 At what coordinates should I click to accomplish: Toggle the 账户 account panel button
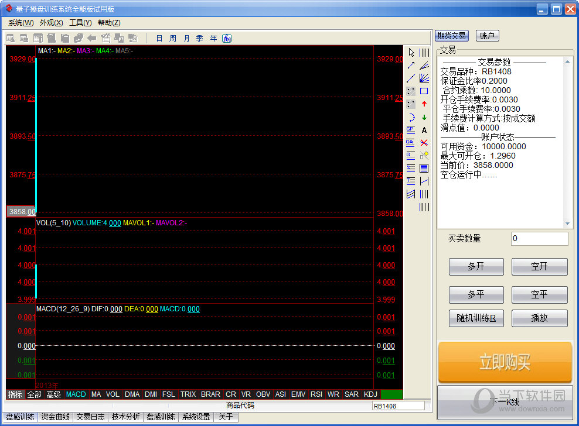coord(488,36)
